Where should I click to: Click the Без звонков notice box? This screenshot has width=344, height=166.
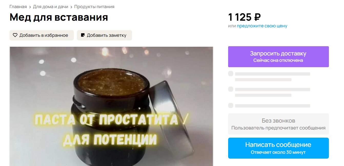coord(278,124)
